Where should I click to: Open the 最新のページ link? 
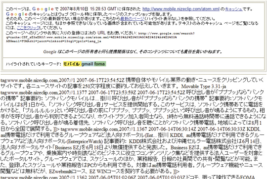133,18
